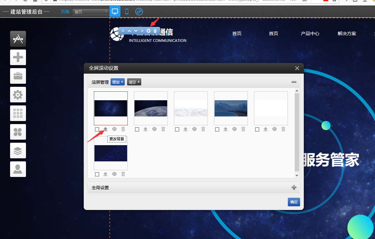The width and height of the screenshot is (375, 239).
Task: Click speech bubble icon under blank white screen
Action: tap(274, 129)
